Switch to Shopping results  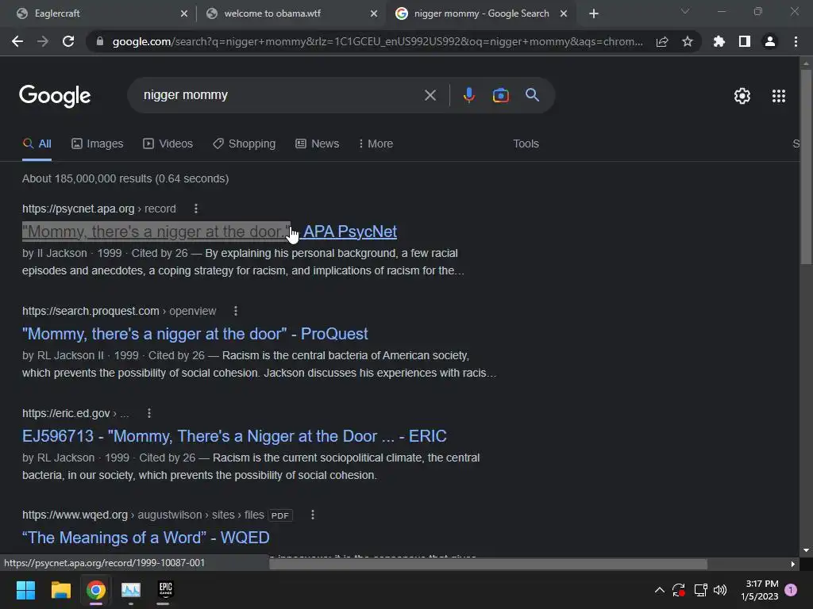245,144
